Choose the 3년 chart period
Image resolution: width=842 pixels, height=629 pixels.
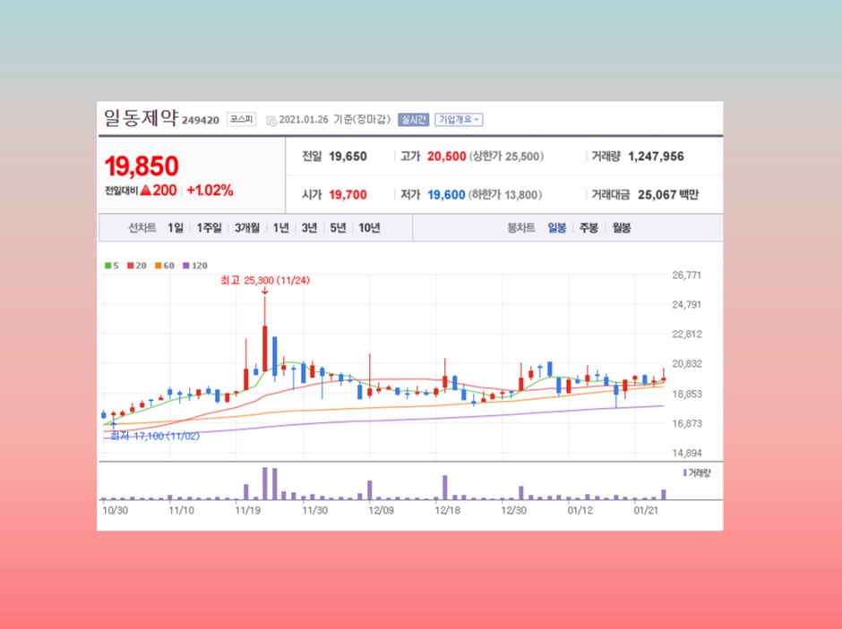309,228
